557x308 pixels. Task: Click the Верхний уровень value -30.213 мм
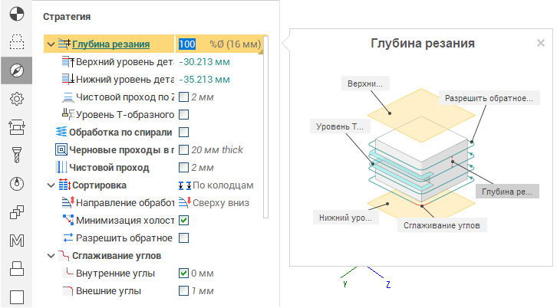pyautogui.click(x=206, y=62)
